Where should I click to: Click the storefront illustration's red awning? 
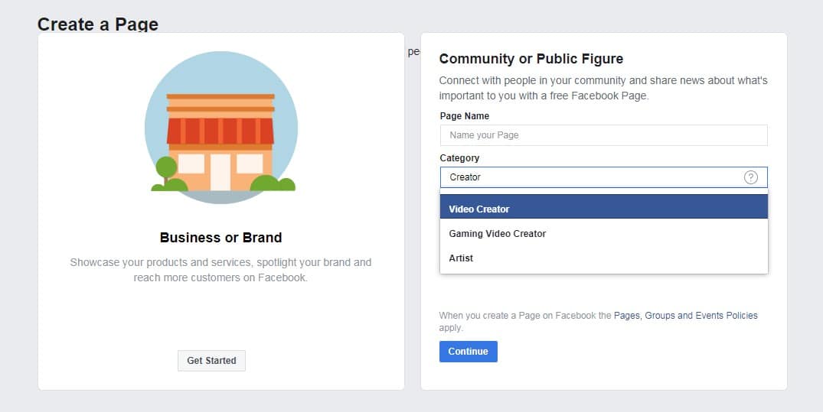point(220,131)
